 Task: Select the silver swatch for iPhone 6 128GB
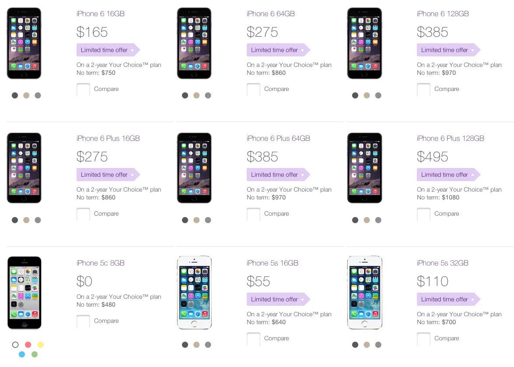point(378,95)
